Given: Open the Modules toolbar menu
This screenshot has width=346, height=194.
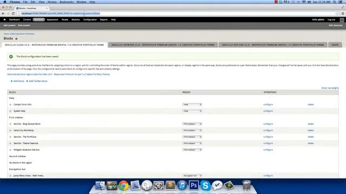Looking at the screenshot, I should click(76, 19).
